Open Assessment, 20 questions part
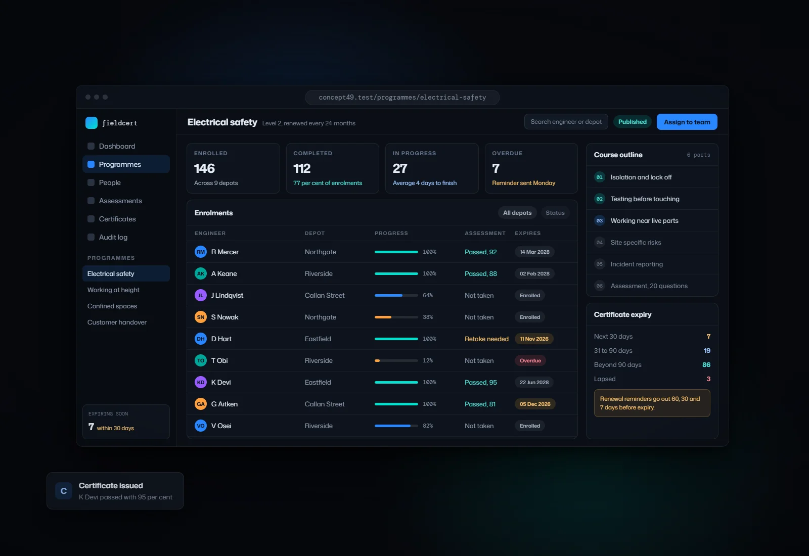 (x=652, y=286)
